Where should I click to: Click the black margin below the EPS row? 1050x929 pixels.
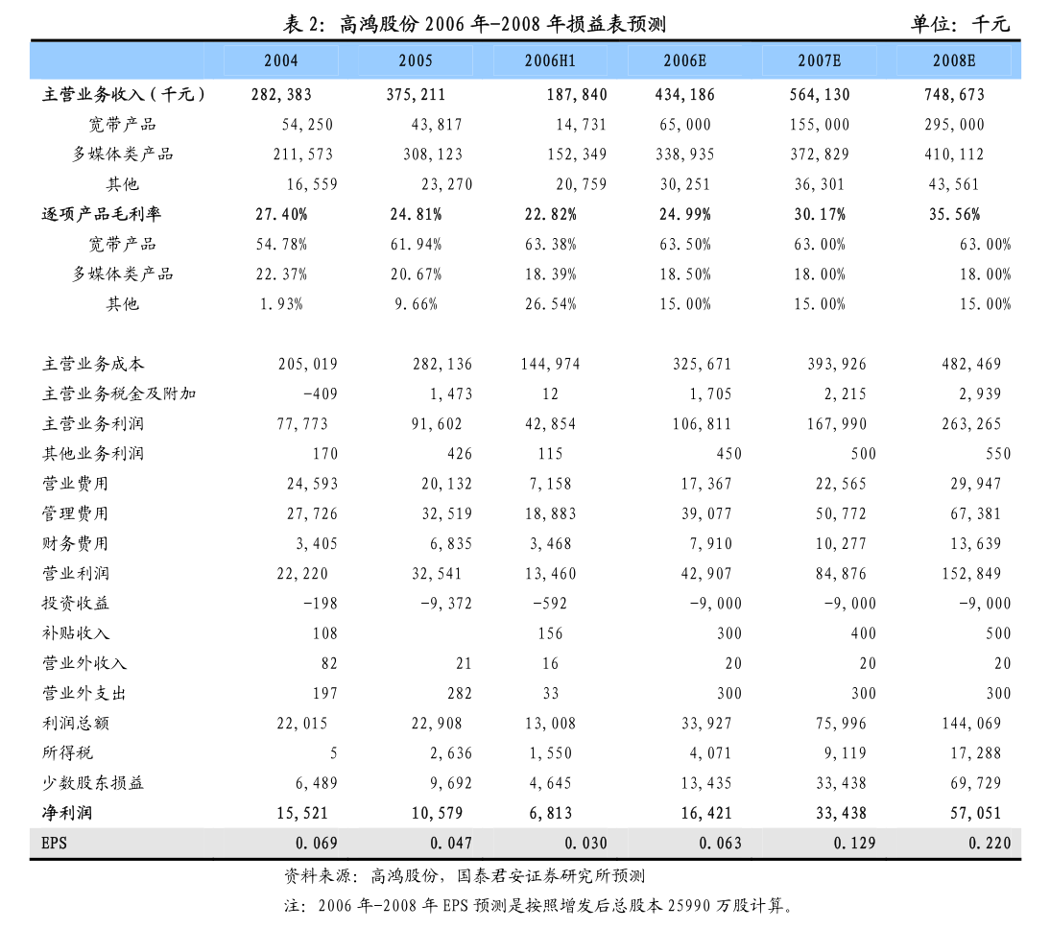(x=525, y=894)
